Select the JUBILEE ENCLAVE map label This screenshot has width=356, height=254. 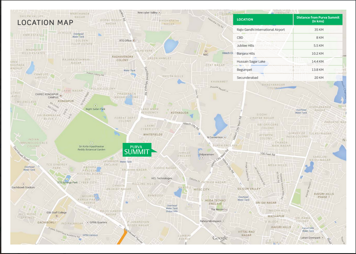[184, 154]
